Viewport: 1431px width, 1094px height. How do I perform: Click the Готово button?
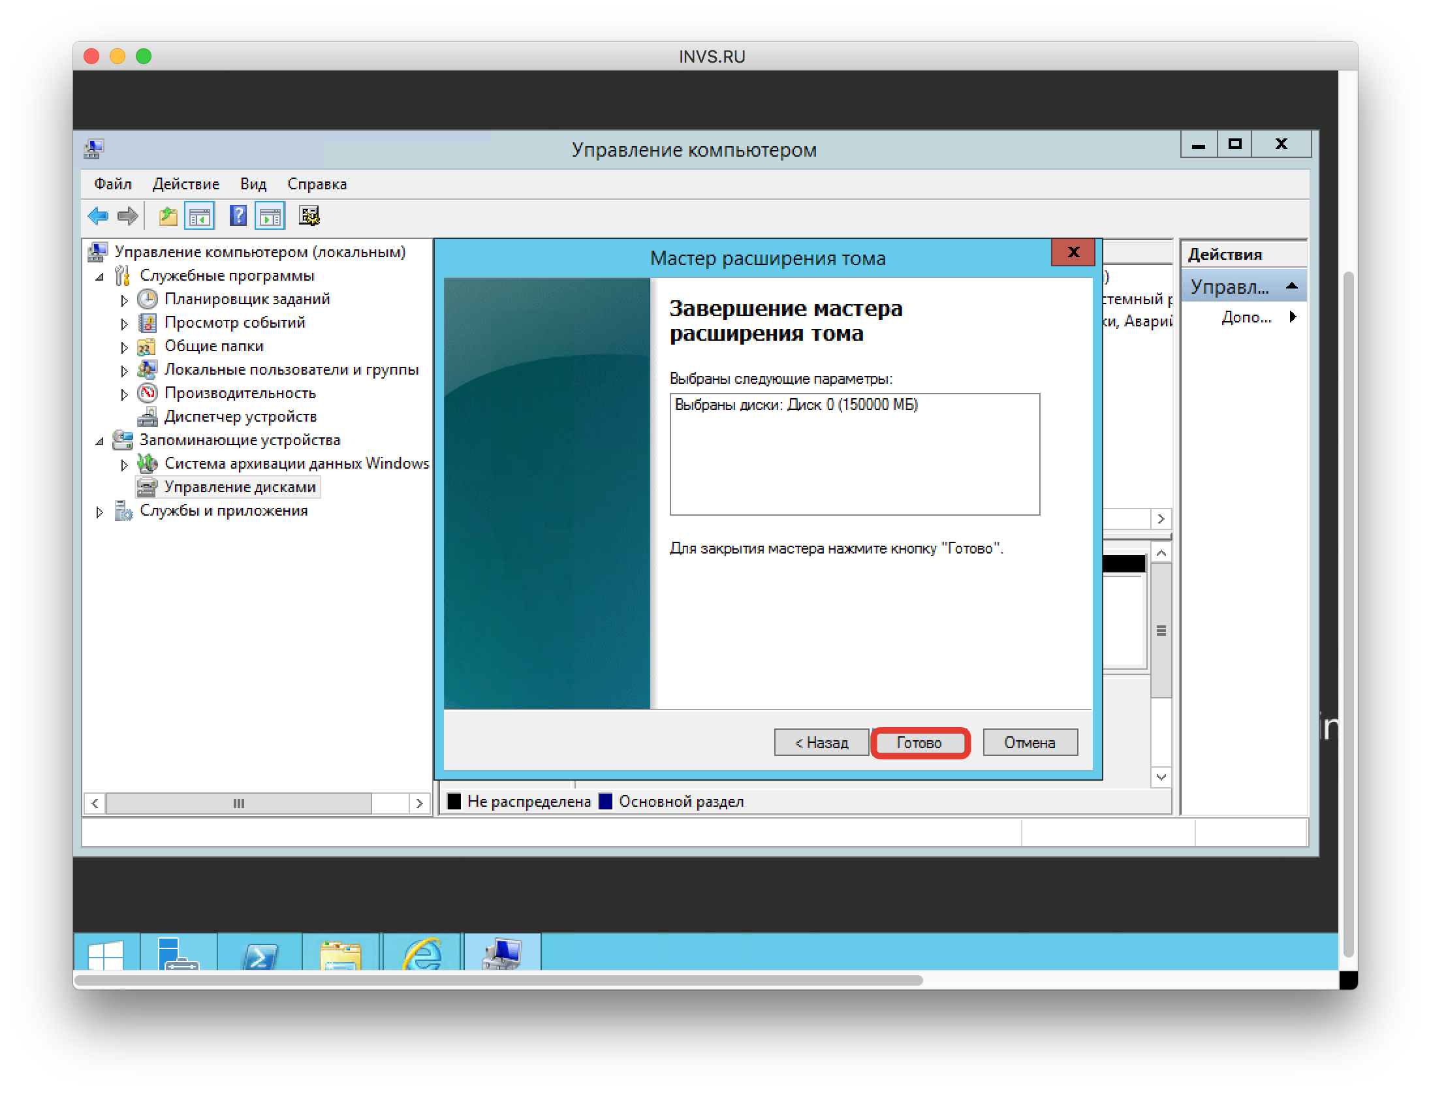pyautogui.click(x=919, y=743)
